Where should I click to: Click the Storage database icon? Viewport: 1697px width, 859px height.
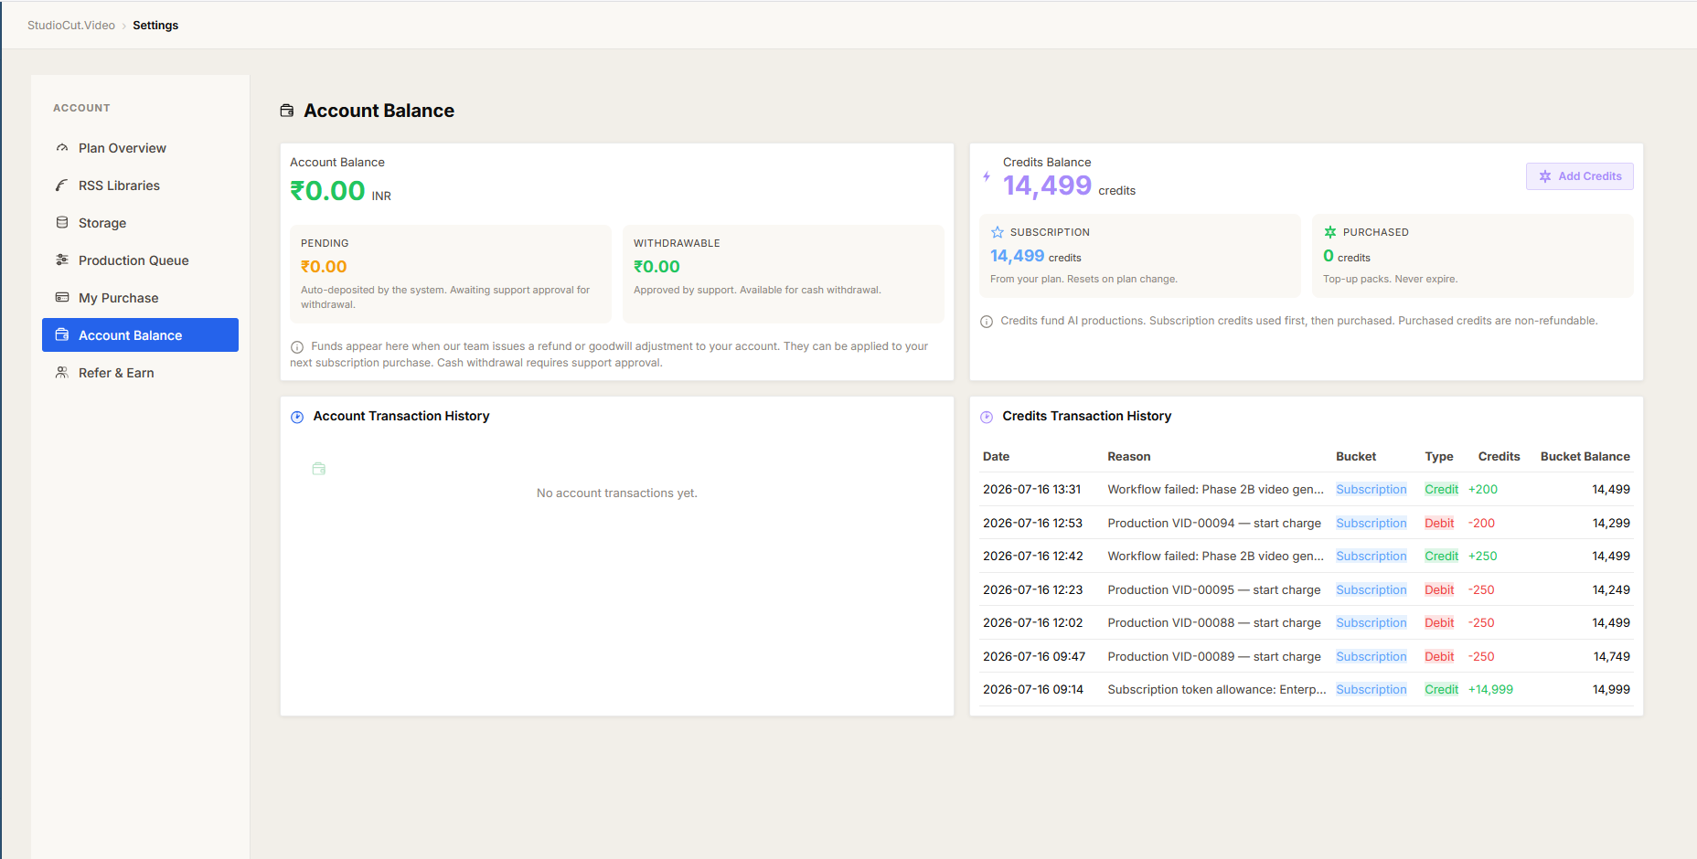[x=62, y=223]
